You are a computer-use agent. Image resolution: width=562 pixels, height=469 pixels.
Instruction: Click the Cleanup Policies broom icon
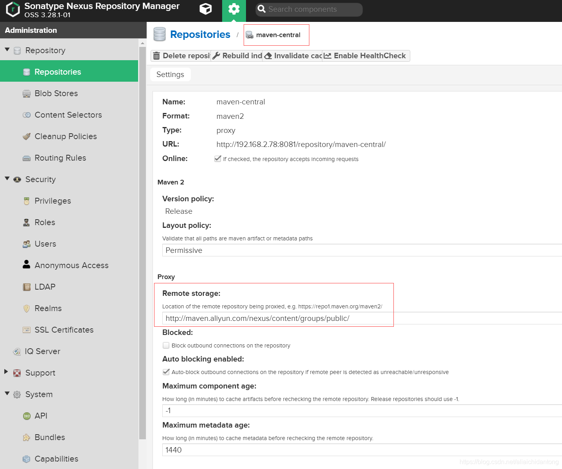tap(27, 136)
